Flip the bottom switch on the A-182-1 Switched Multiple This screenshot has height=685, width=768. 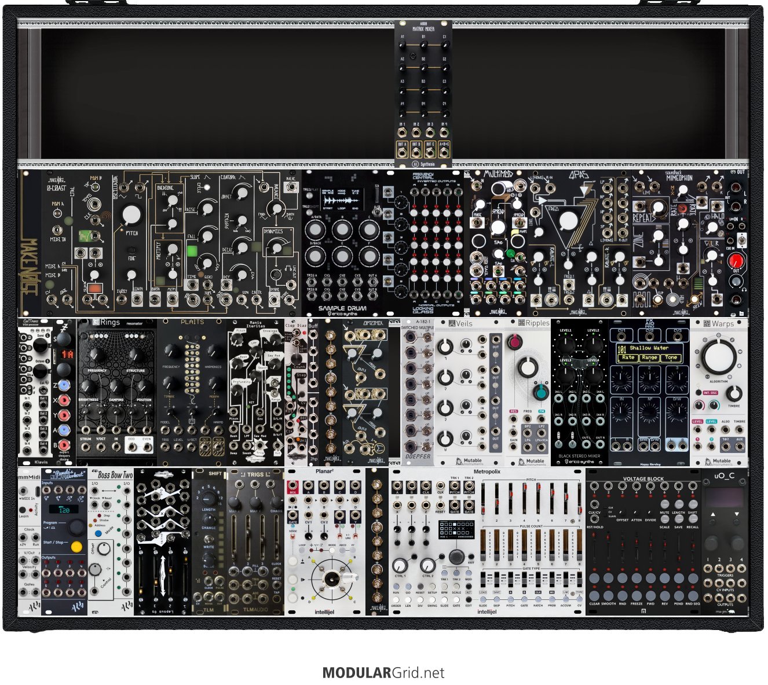click(427, 446)
